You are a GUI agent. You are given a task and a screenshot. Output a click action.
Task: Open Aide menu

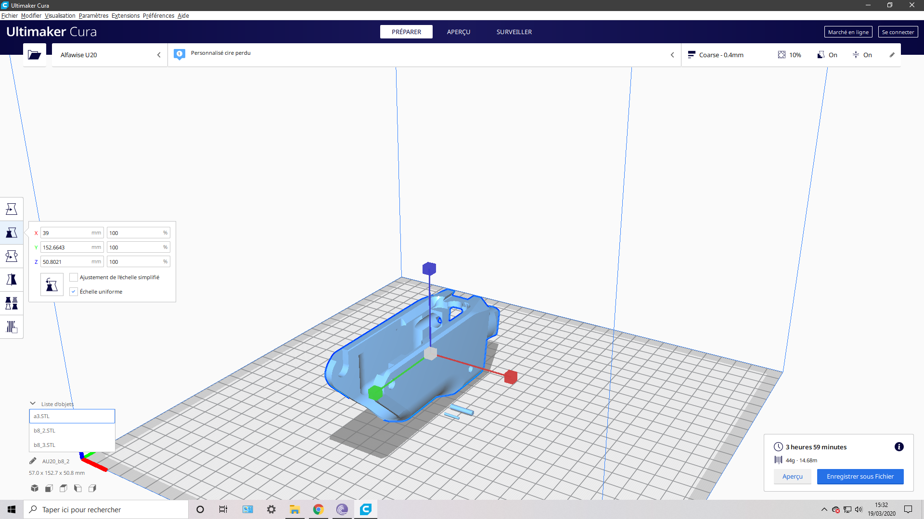click(183, 16)
